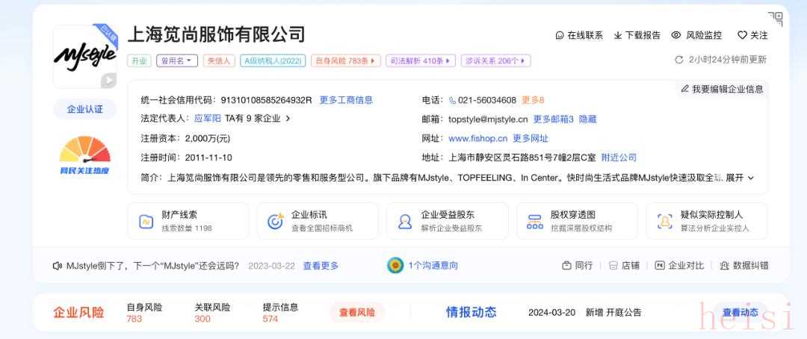Viewport: 807px width, 339px height.
Task: Click the 查看动态 button
Action: tap(740, 312)
